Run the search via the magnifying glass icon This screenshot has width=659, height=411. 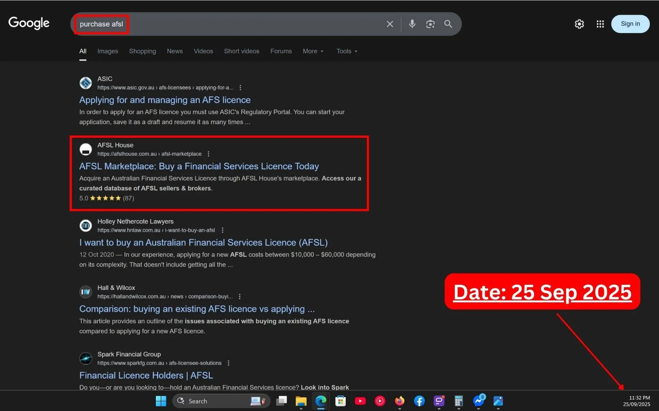448,24
